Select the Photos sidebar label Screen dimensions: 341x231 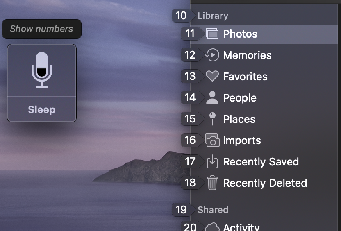240,34
